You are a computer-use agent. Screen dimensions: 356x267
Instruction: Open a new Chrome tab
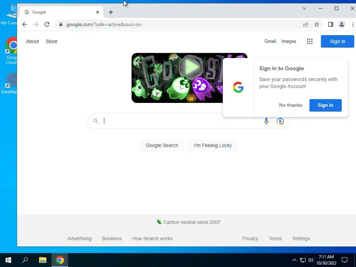111,12
